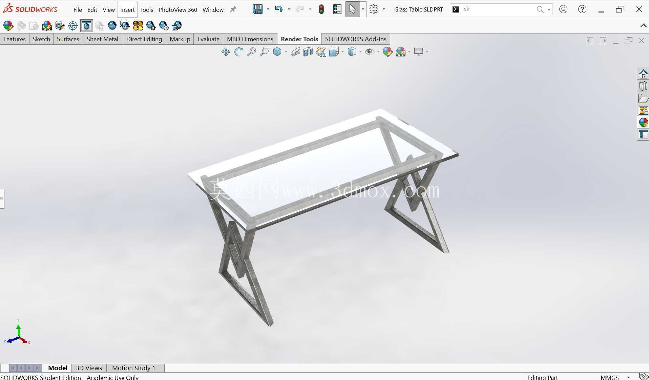The width and height of the screenshot is (649, 380).
Task: Open the Motion Study 1 tab
Action: 134,368
